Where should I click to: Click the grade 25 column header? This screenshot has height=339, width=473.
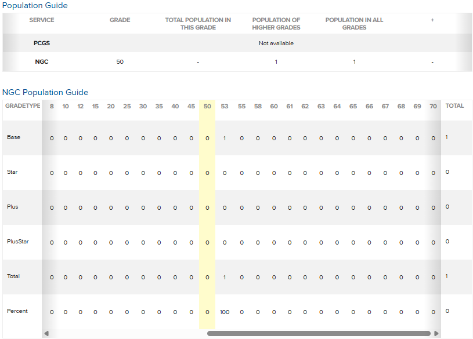click(127, 107)
